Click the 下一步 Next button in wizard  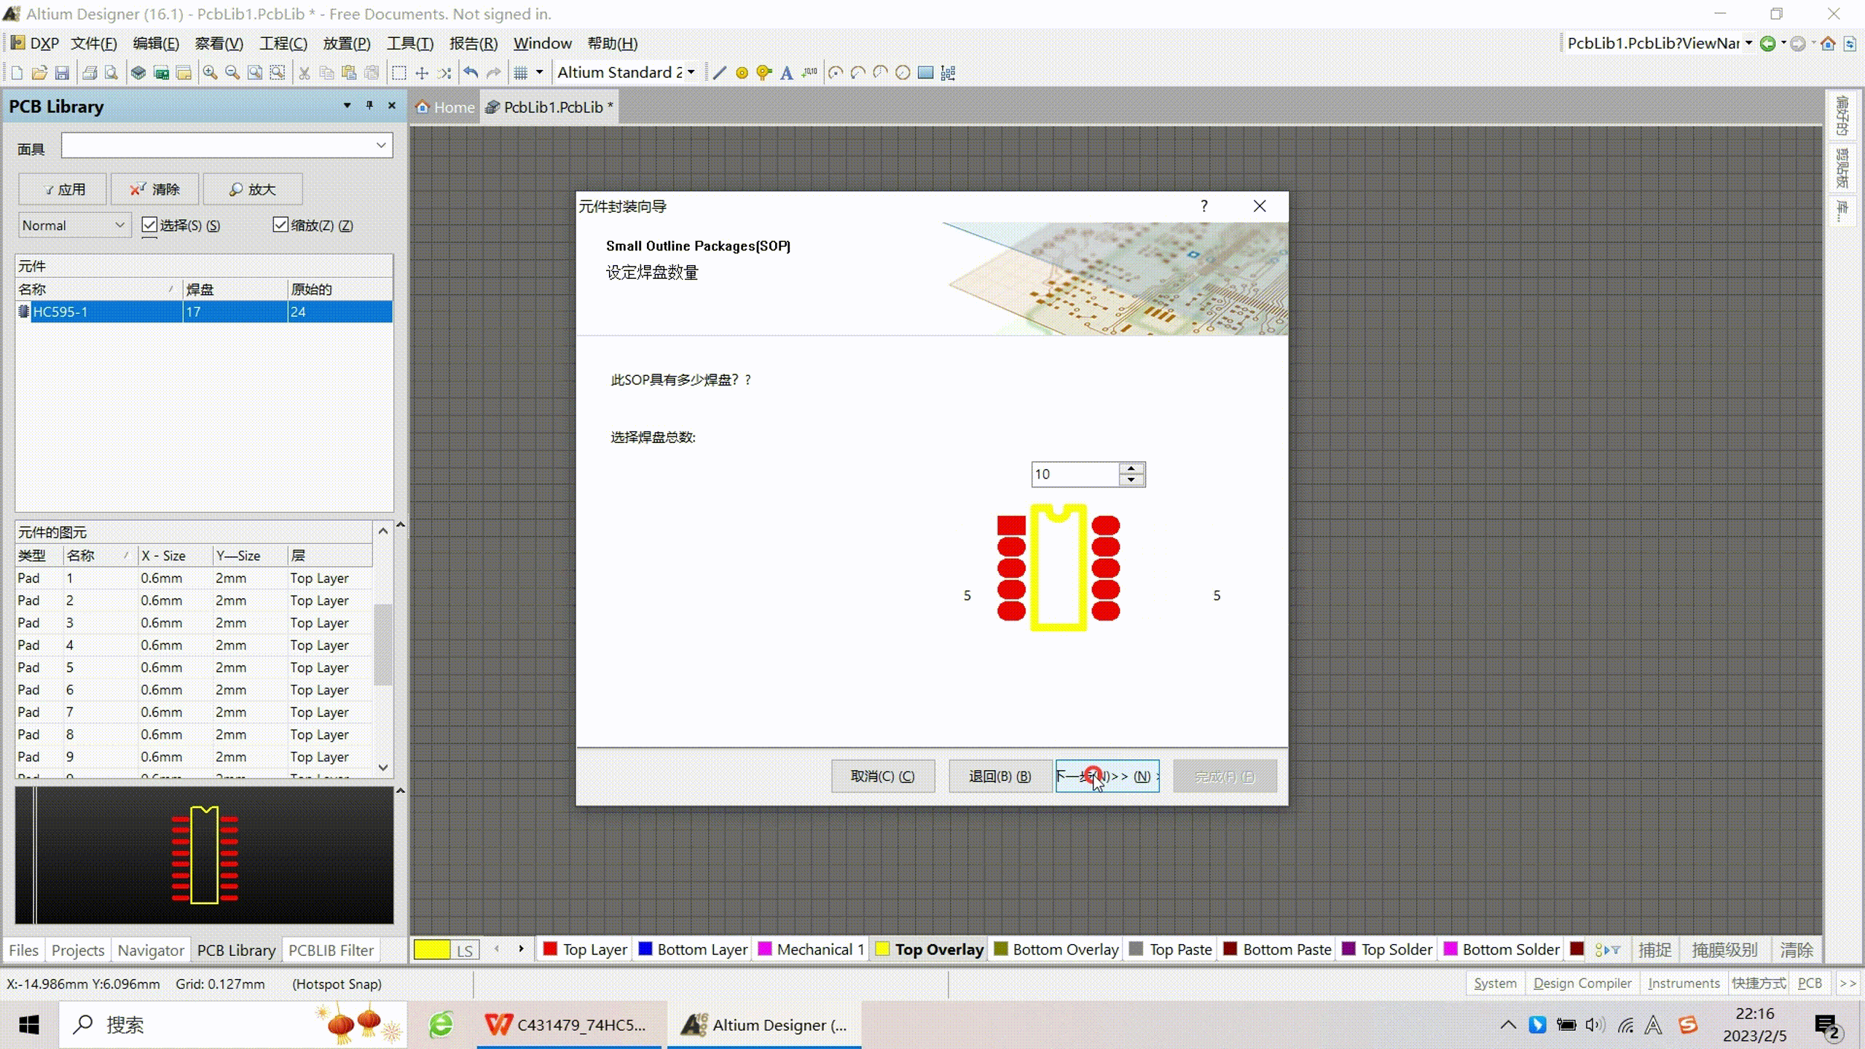[x=1107, y=777]
